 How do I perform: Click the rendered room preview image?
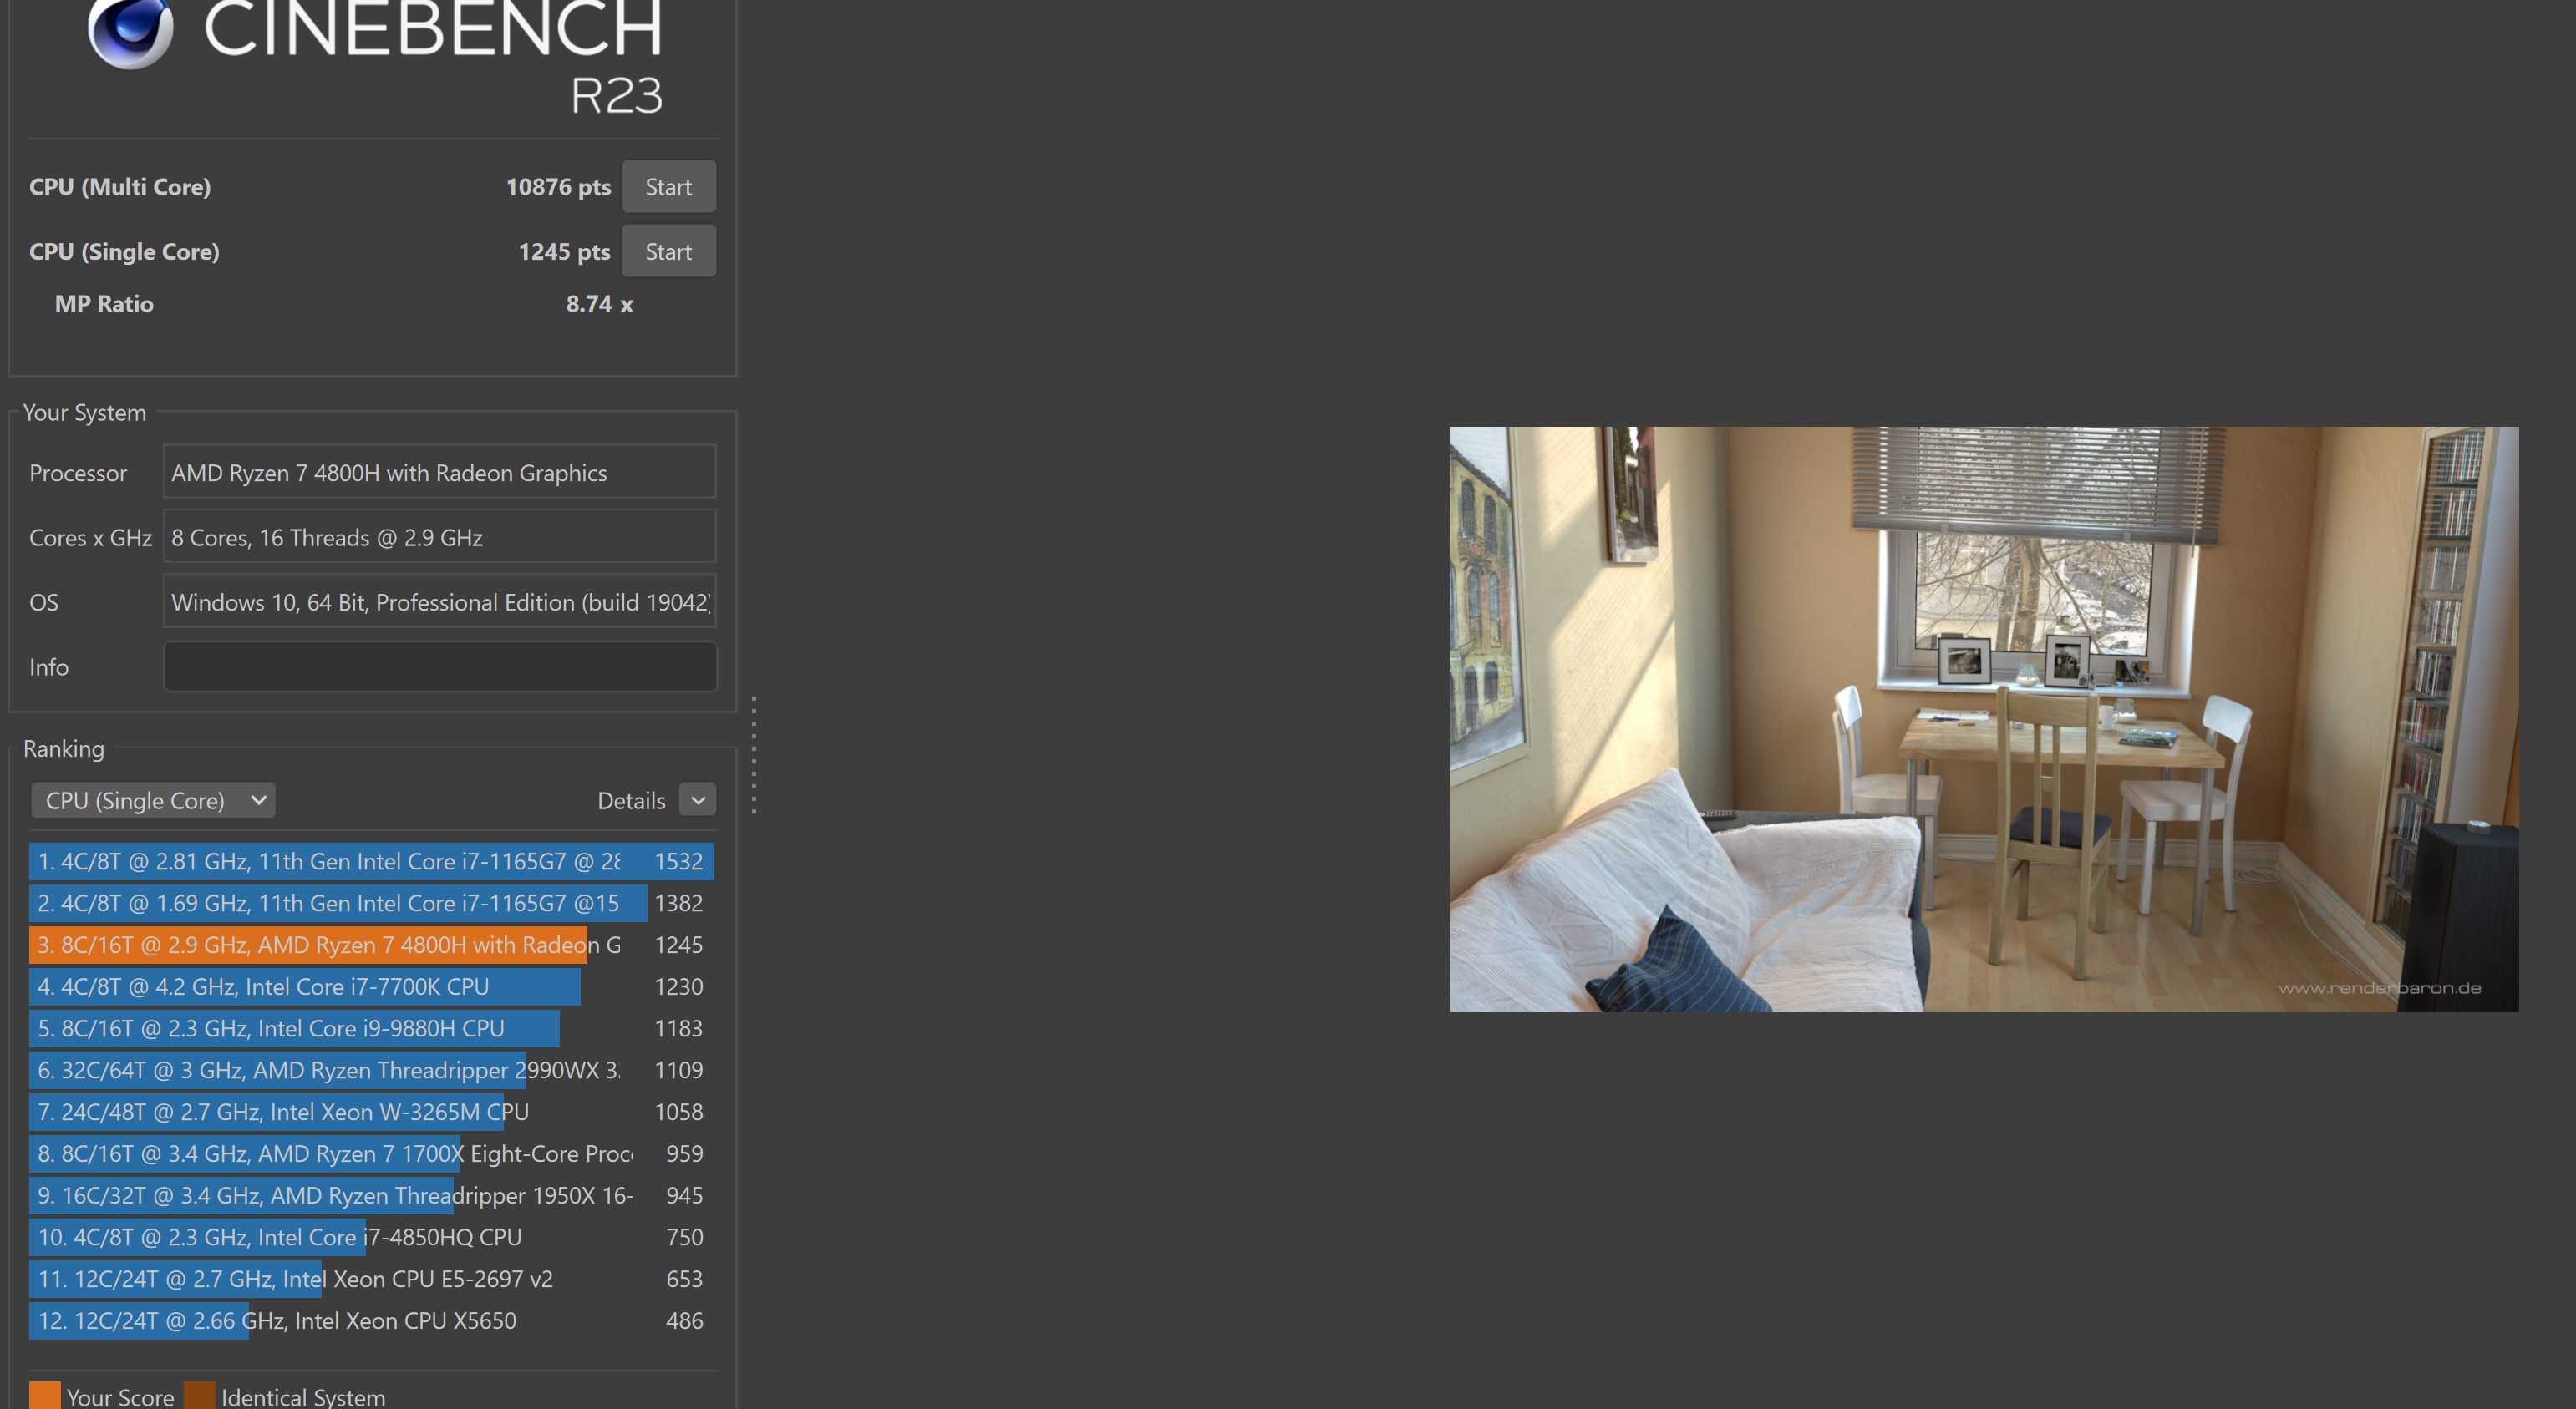(x=1984, y=719)
